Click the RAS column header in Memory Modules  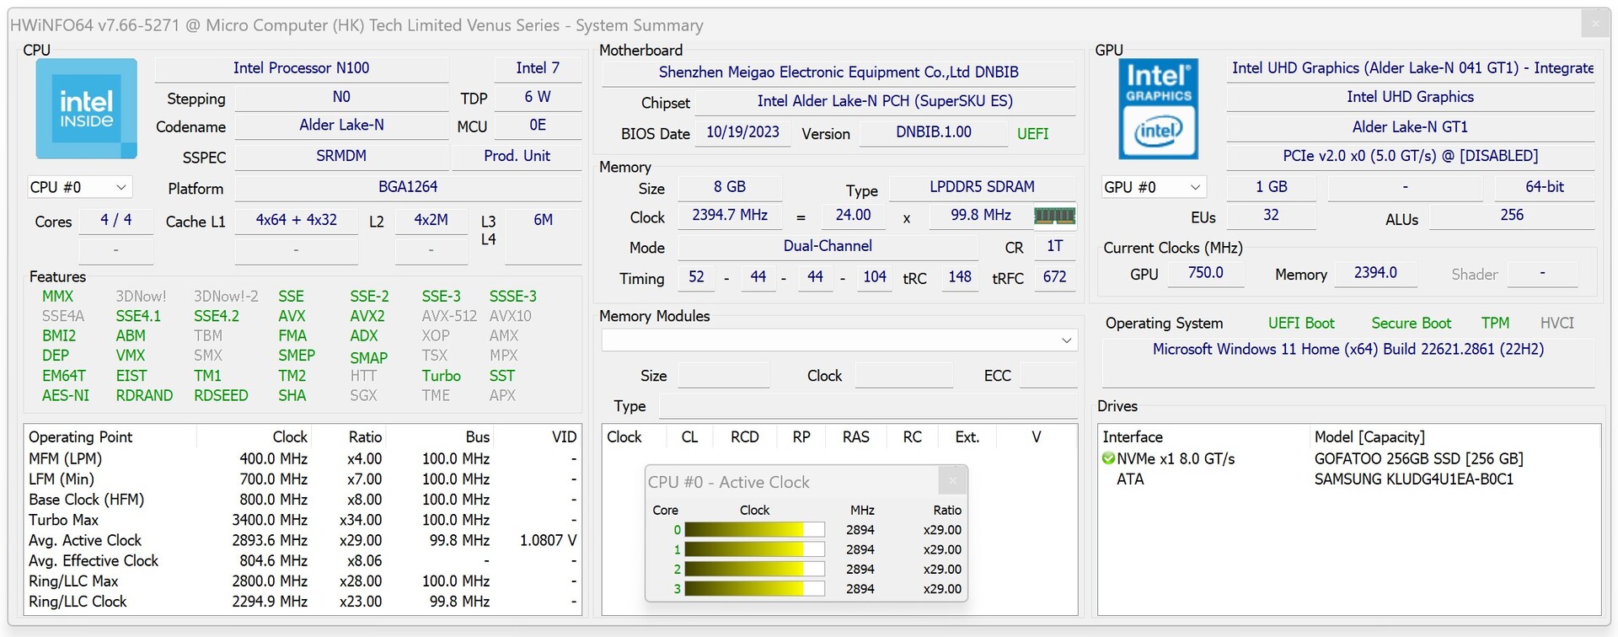pos(855,437)
